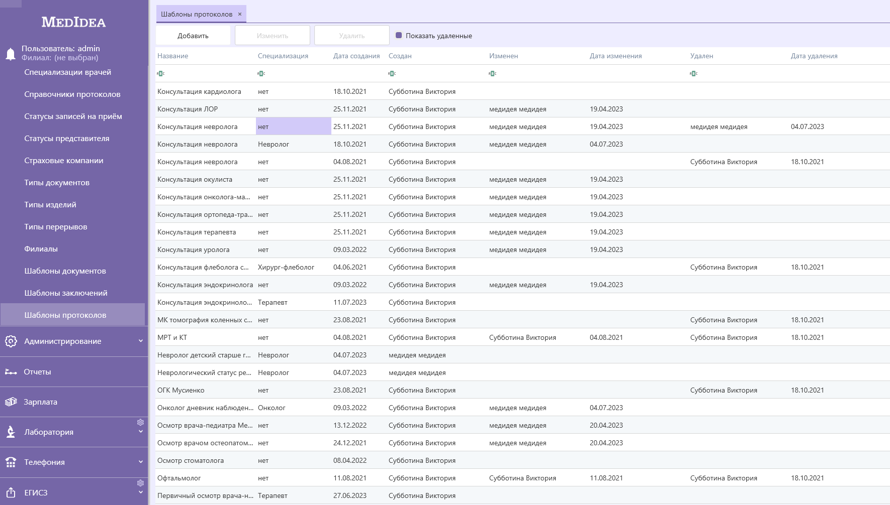Open settings gear next to ЕГИСЗ
This screenshot has height=505, width=890.
140,483
